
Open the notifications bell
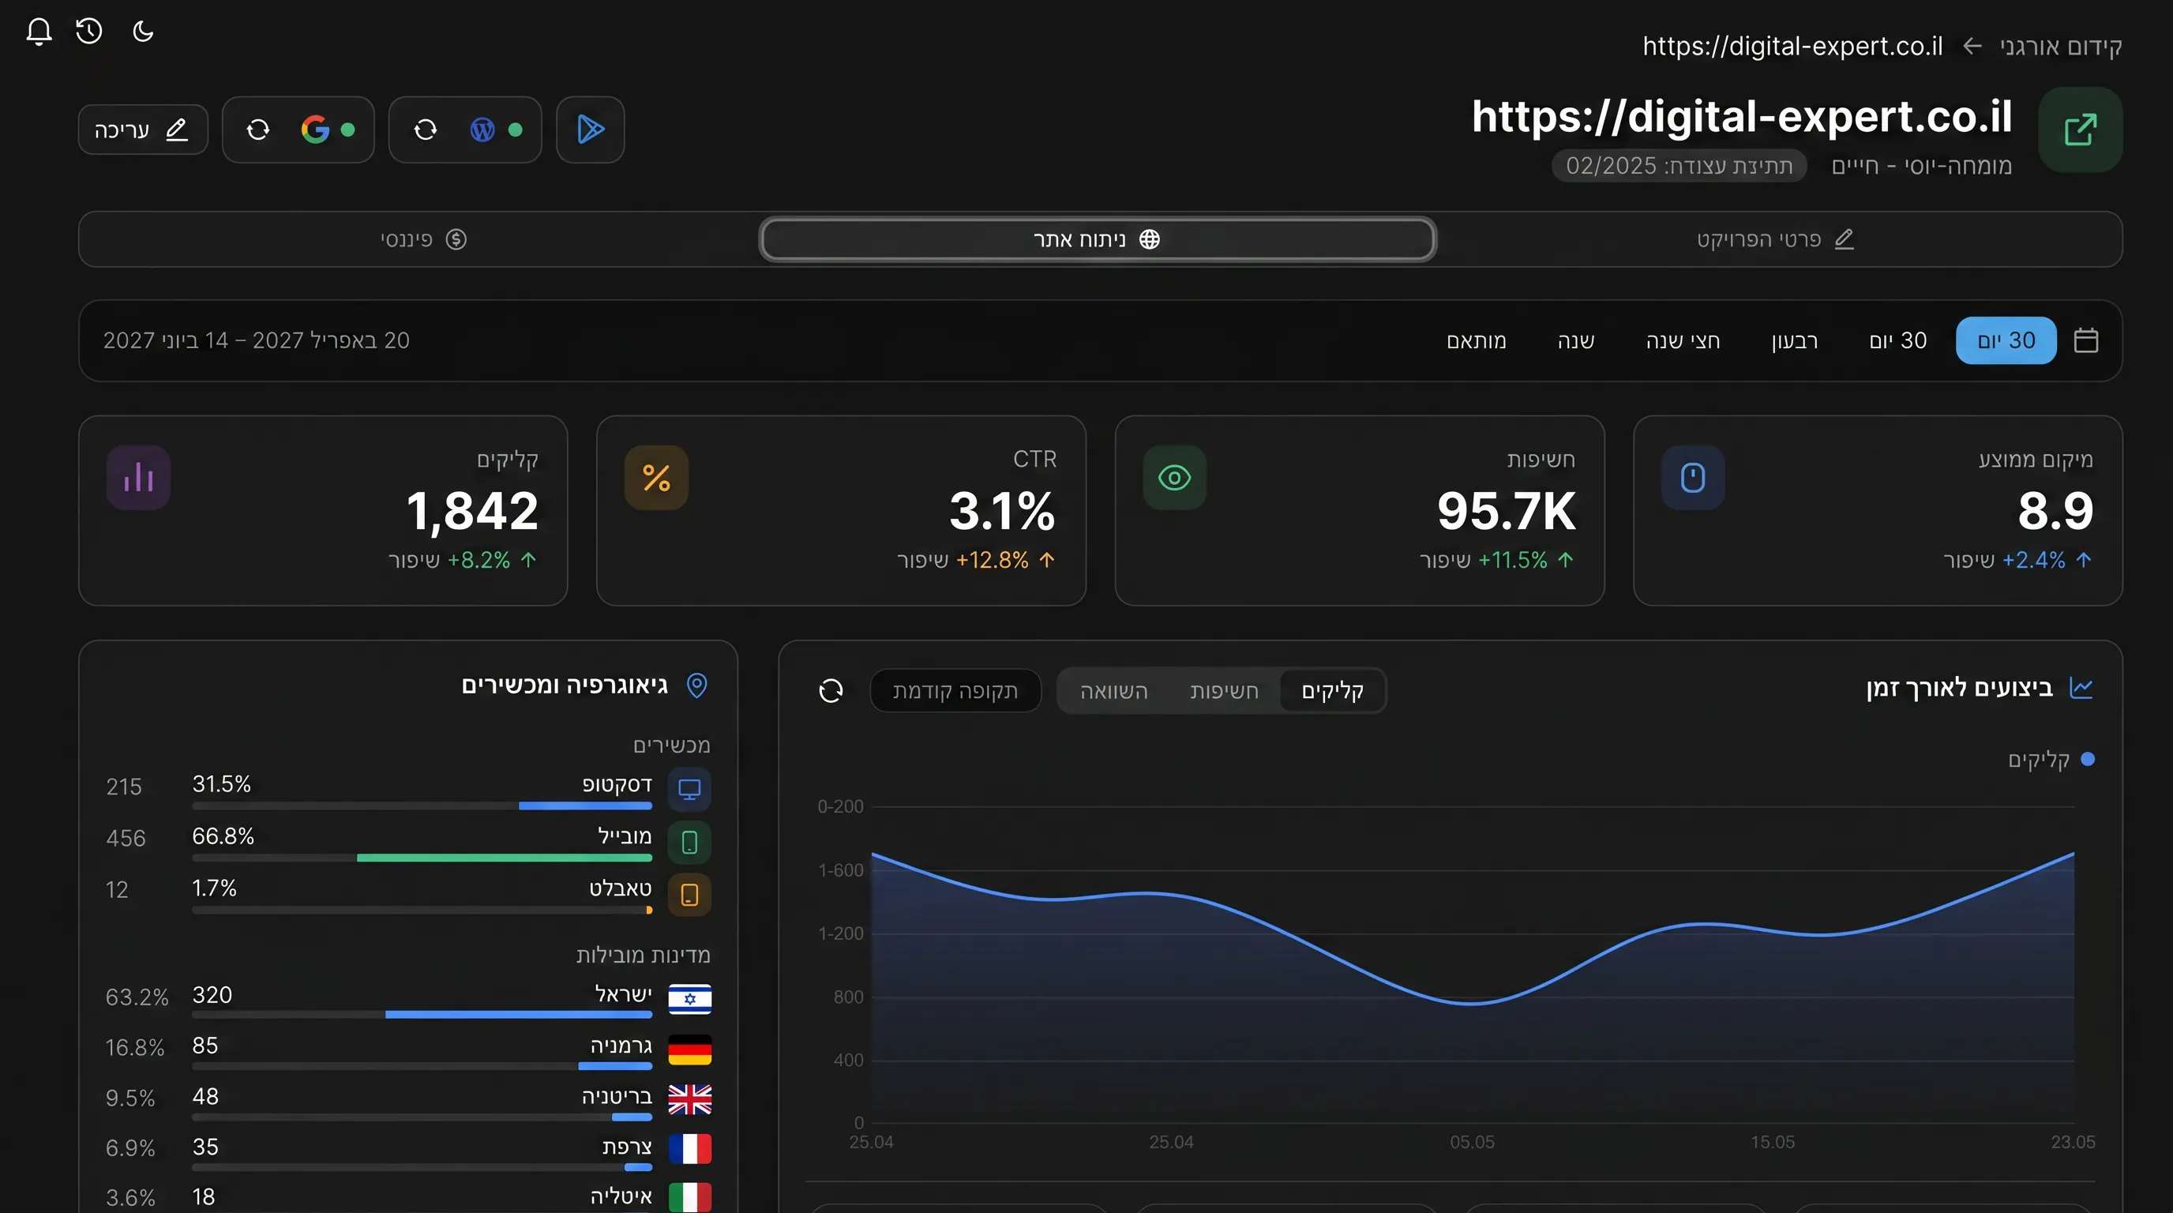39,32
